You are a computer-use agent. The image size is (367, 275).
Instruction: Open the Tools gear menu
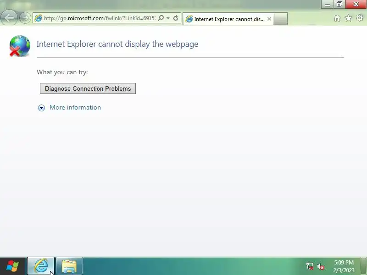pyautogui.click(x=360, y=18)
